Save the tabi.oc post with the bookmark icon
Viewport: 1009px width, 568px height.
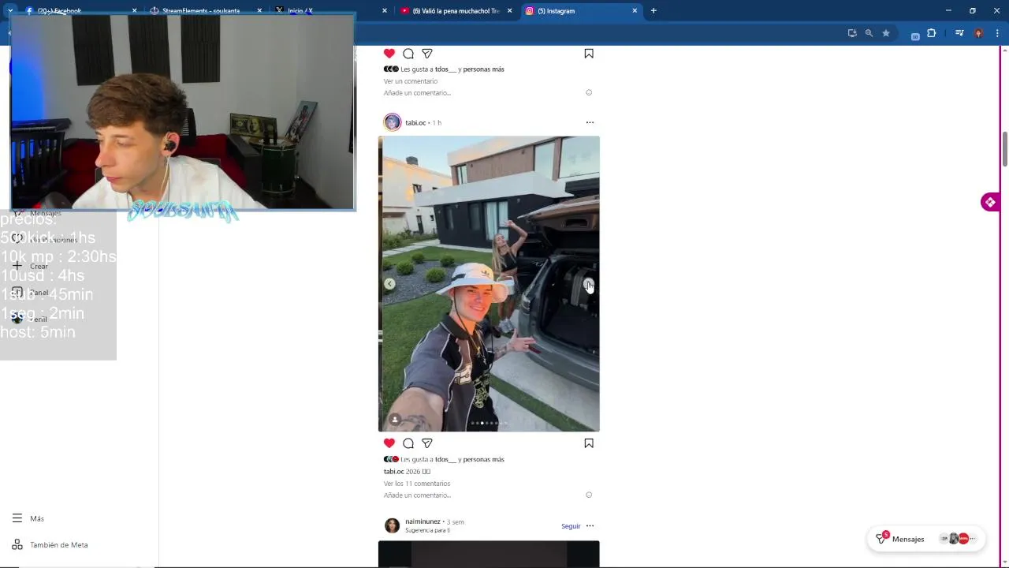pos(589,443)
